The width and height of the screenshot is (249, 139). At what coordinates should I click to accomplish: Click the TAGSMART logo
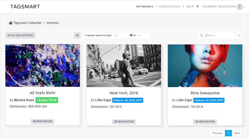coord(25,6)
